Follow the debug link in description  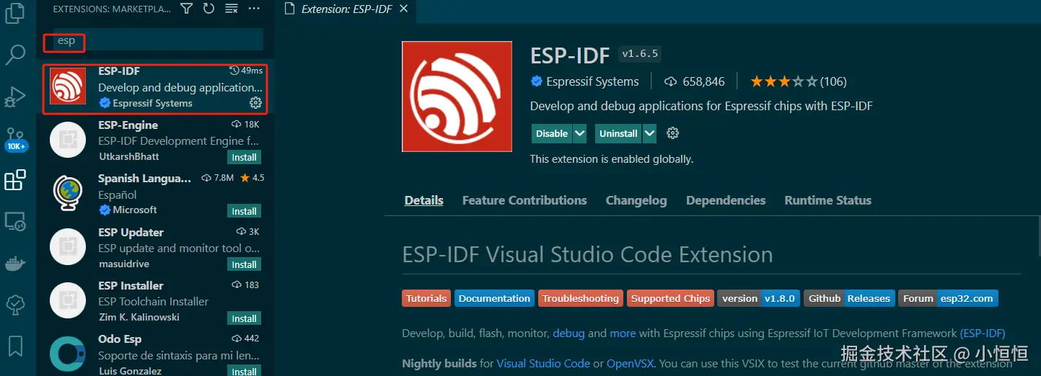click(x=568, y=334)
